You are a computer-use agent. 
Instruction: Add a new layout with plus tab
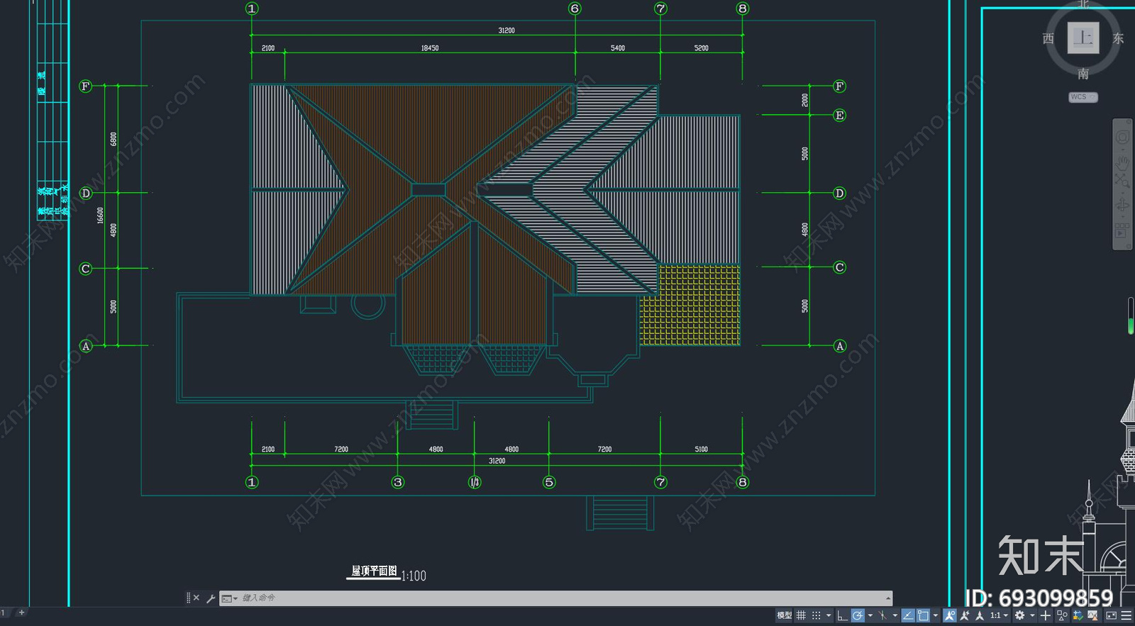[x=21, y=613]
